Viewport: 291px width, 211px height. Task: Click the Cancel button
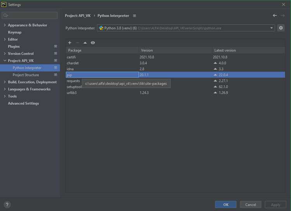pos(251,204)
